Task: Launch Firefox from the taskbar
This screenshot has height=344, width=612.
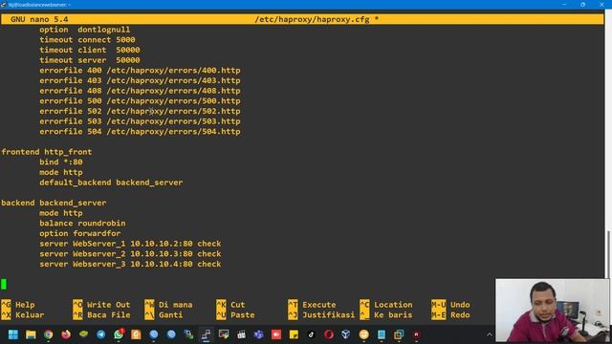Action: click(x=66, y=334)
